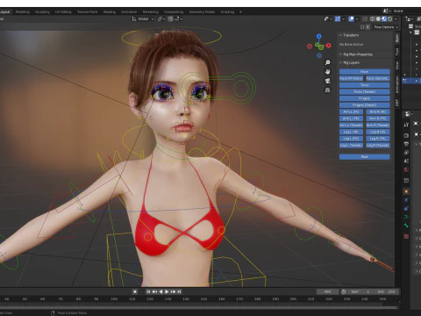Jump to the last frame of timeline
The image size is (421, 316).
[x=179, y=291]
